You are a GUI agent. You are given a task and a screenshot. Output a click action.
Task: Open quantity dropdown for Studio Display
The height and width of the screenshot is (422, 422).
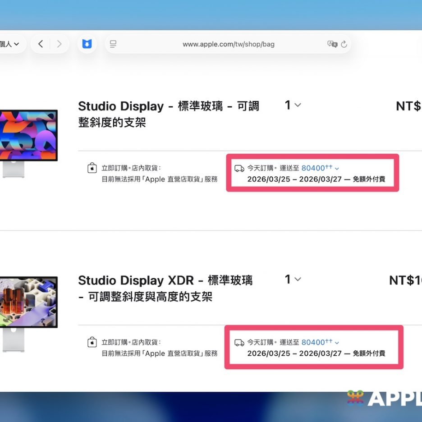point(293,105)
